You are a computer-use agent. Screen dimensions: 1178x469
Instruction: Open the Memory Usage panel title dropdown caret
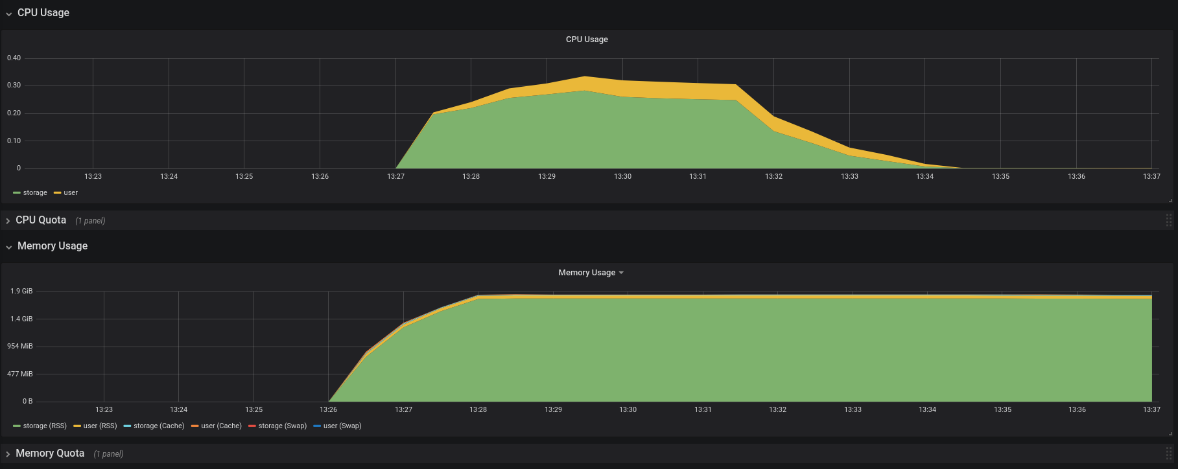click(x=621, y=273)
